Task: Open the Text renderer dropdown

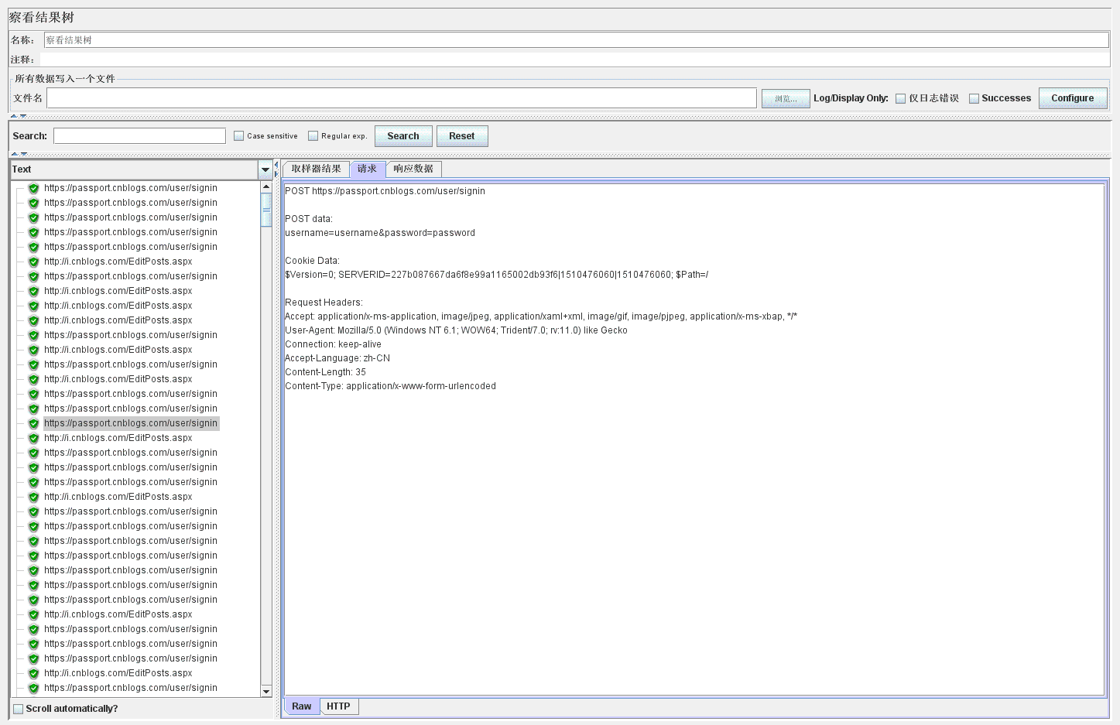Action: pyautogui.click(x=265, y=169)
